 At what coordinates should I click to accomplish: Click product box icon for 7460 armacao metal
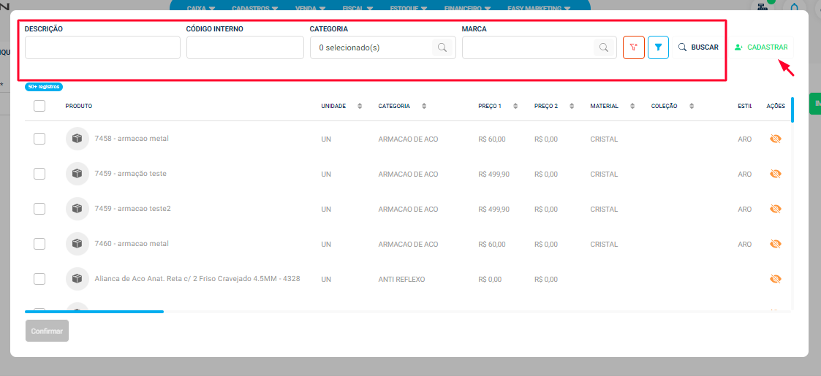tap(77, 244)
